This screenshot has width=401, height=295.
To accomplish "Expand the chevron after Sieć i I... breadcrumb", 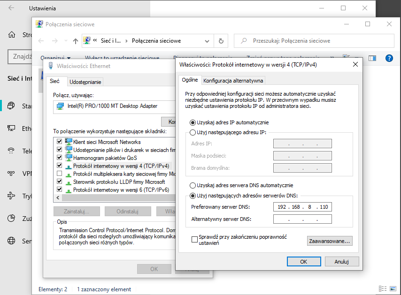I will [x=126, y=41].
